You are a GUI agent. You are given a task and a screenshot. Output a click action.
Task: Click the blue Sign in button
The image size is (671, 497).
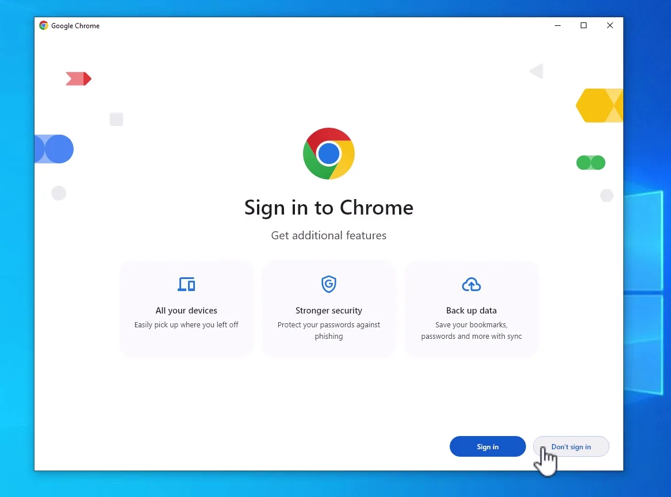point(488,446)
